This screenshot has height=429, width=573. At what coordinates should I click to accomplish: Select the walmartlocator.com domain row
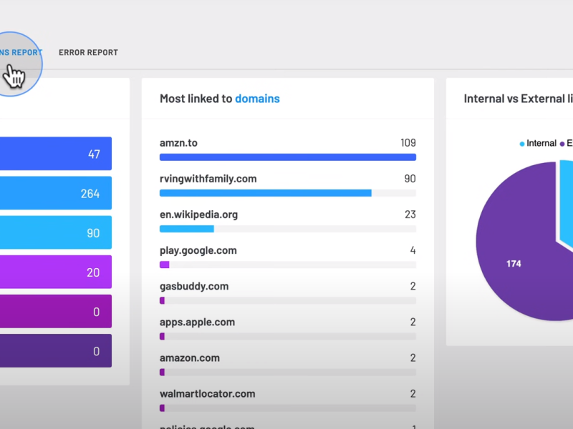coord(207,393)
